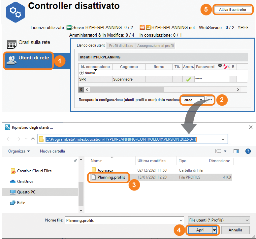Viewport: 256px width, 239px height.
Task: Open the Apri button's split dropdown arrow
Action: pyautogui.click(x=214, y=230)
